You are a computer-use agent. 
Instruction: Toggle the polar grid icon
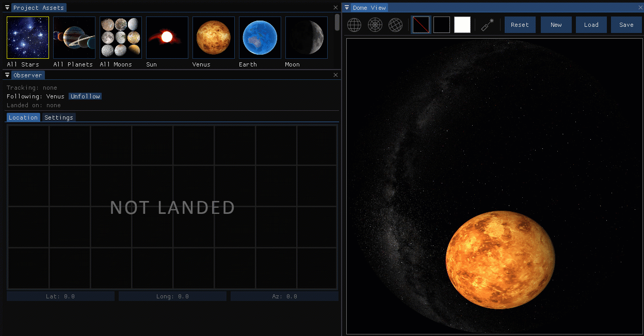(x=375, y=25)
